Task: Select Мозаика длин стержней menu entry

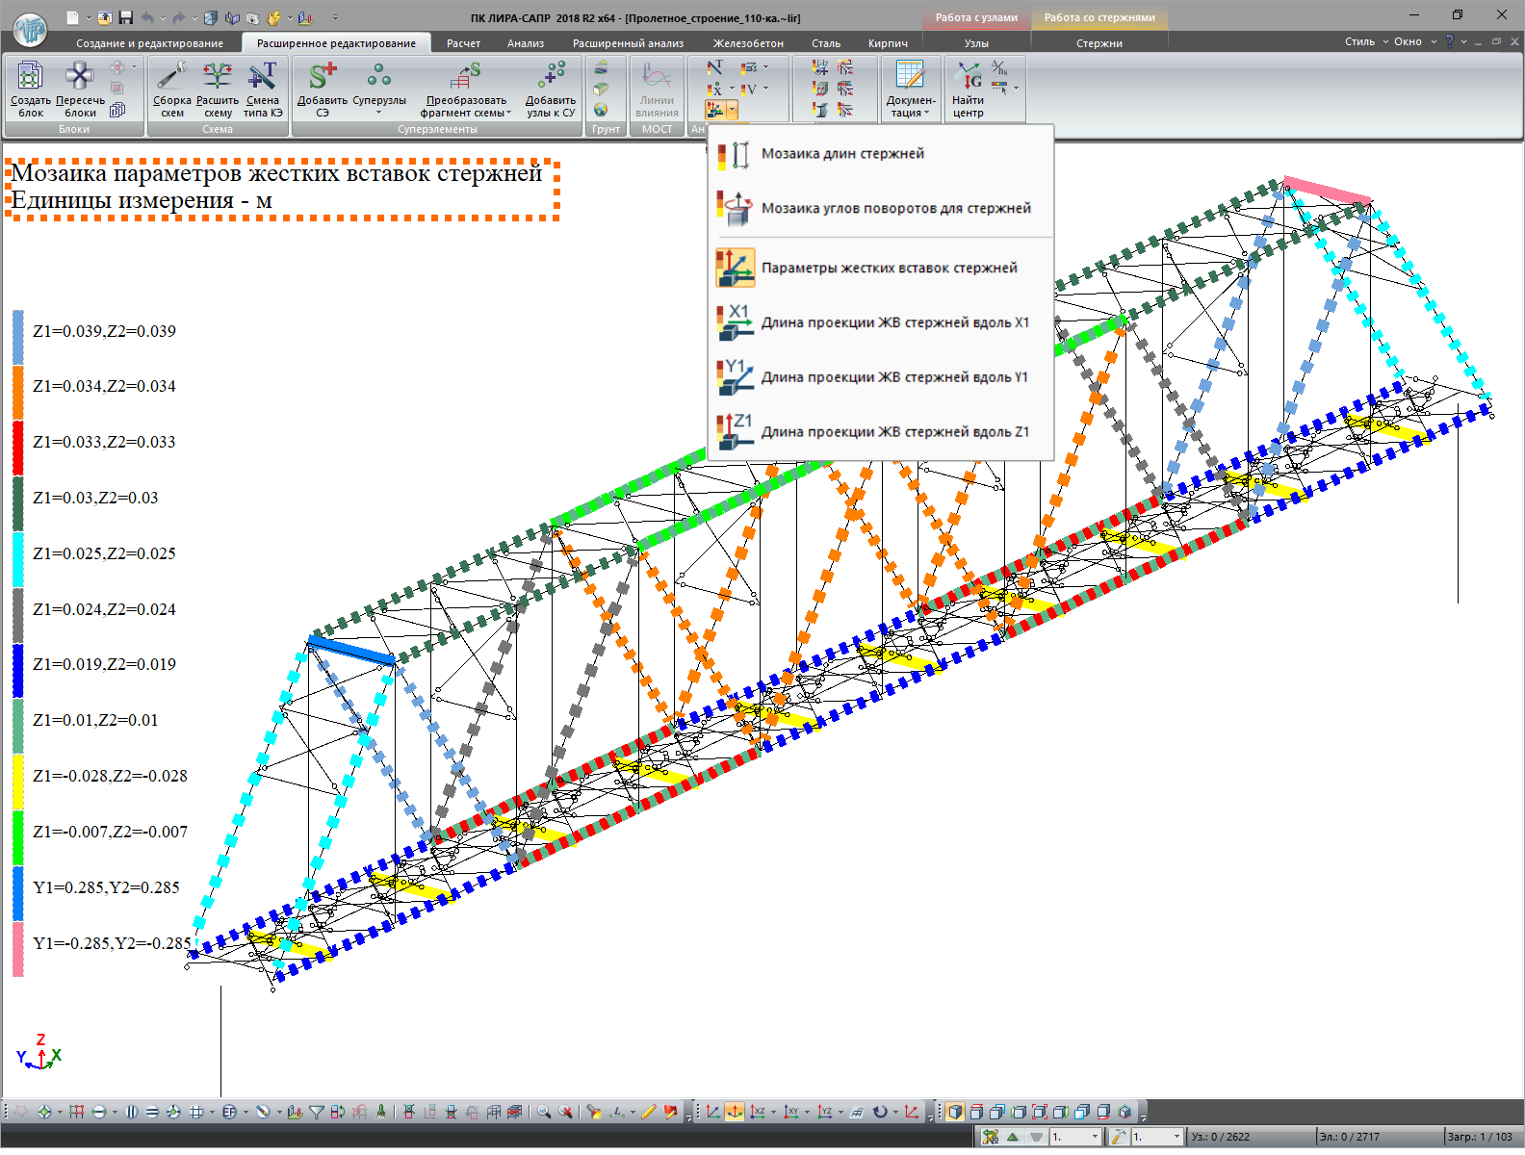Action: [x=842, y=154]
